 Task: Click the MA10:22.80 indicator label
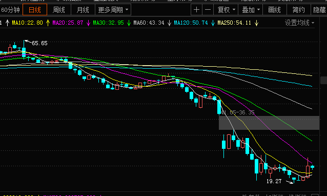[x=27, y=23]
